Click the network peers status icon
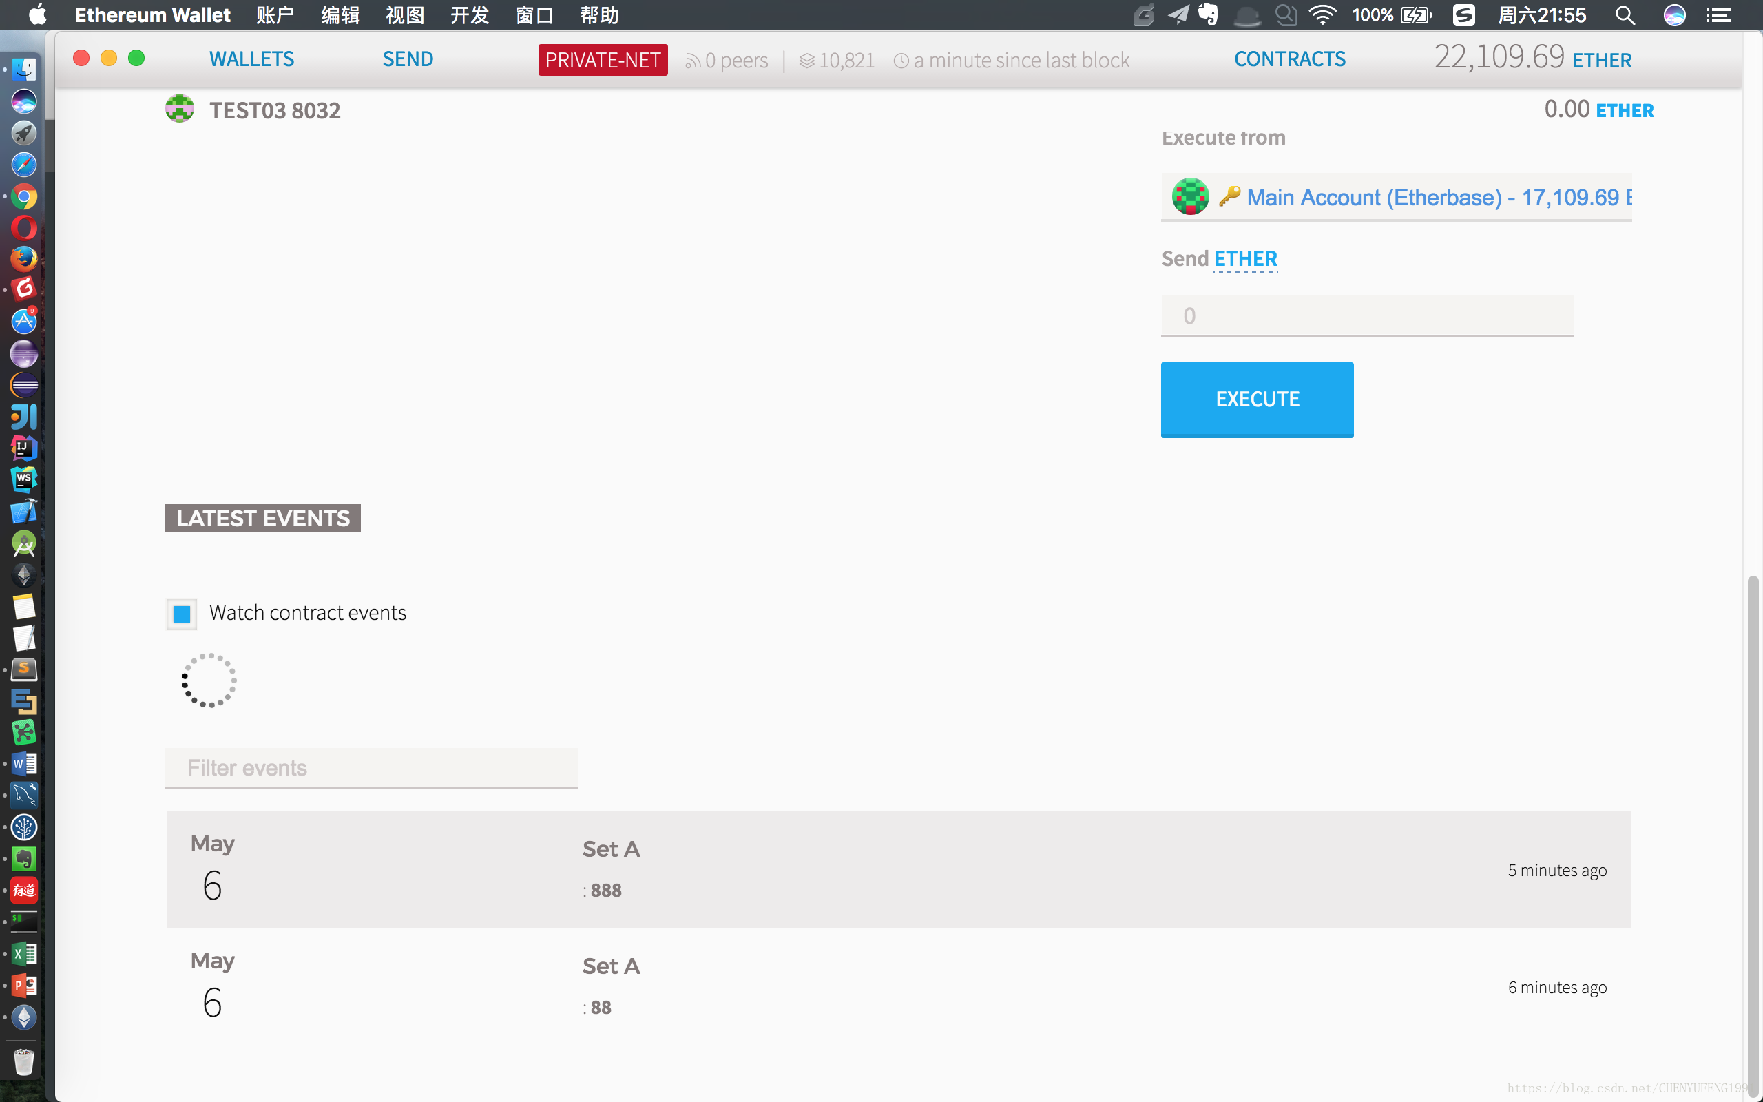Viewport: 1763px width, 1102px height. click(694, 60)
